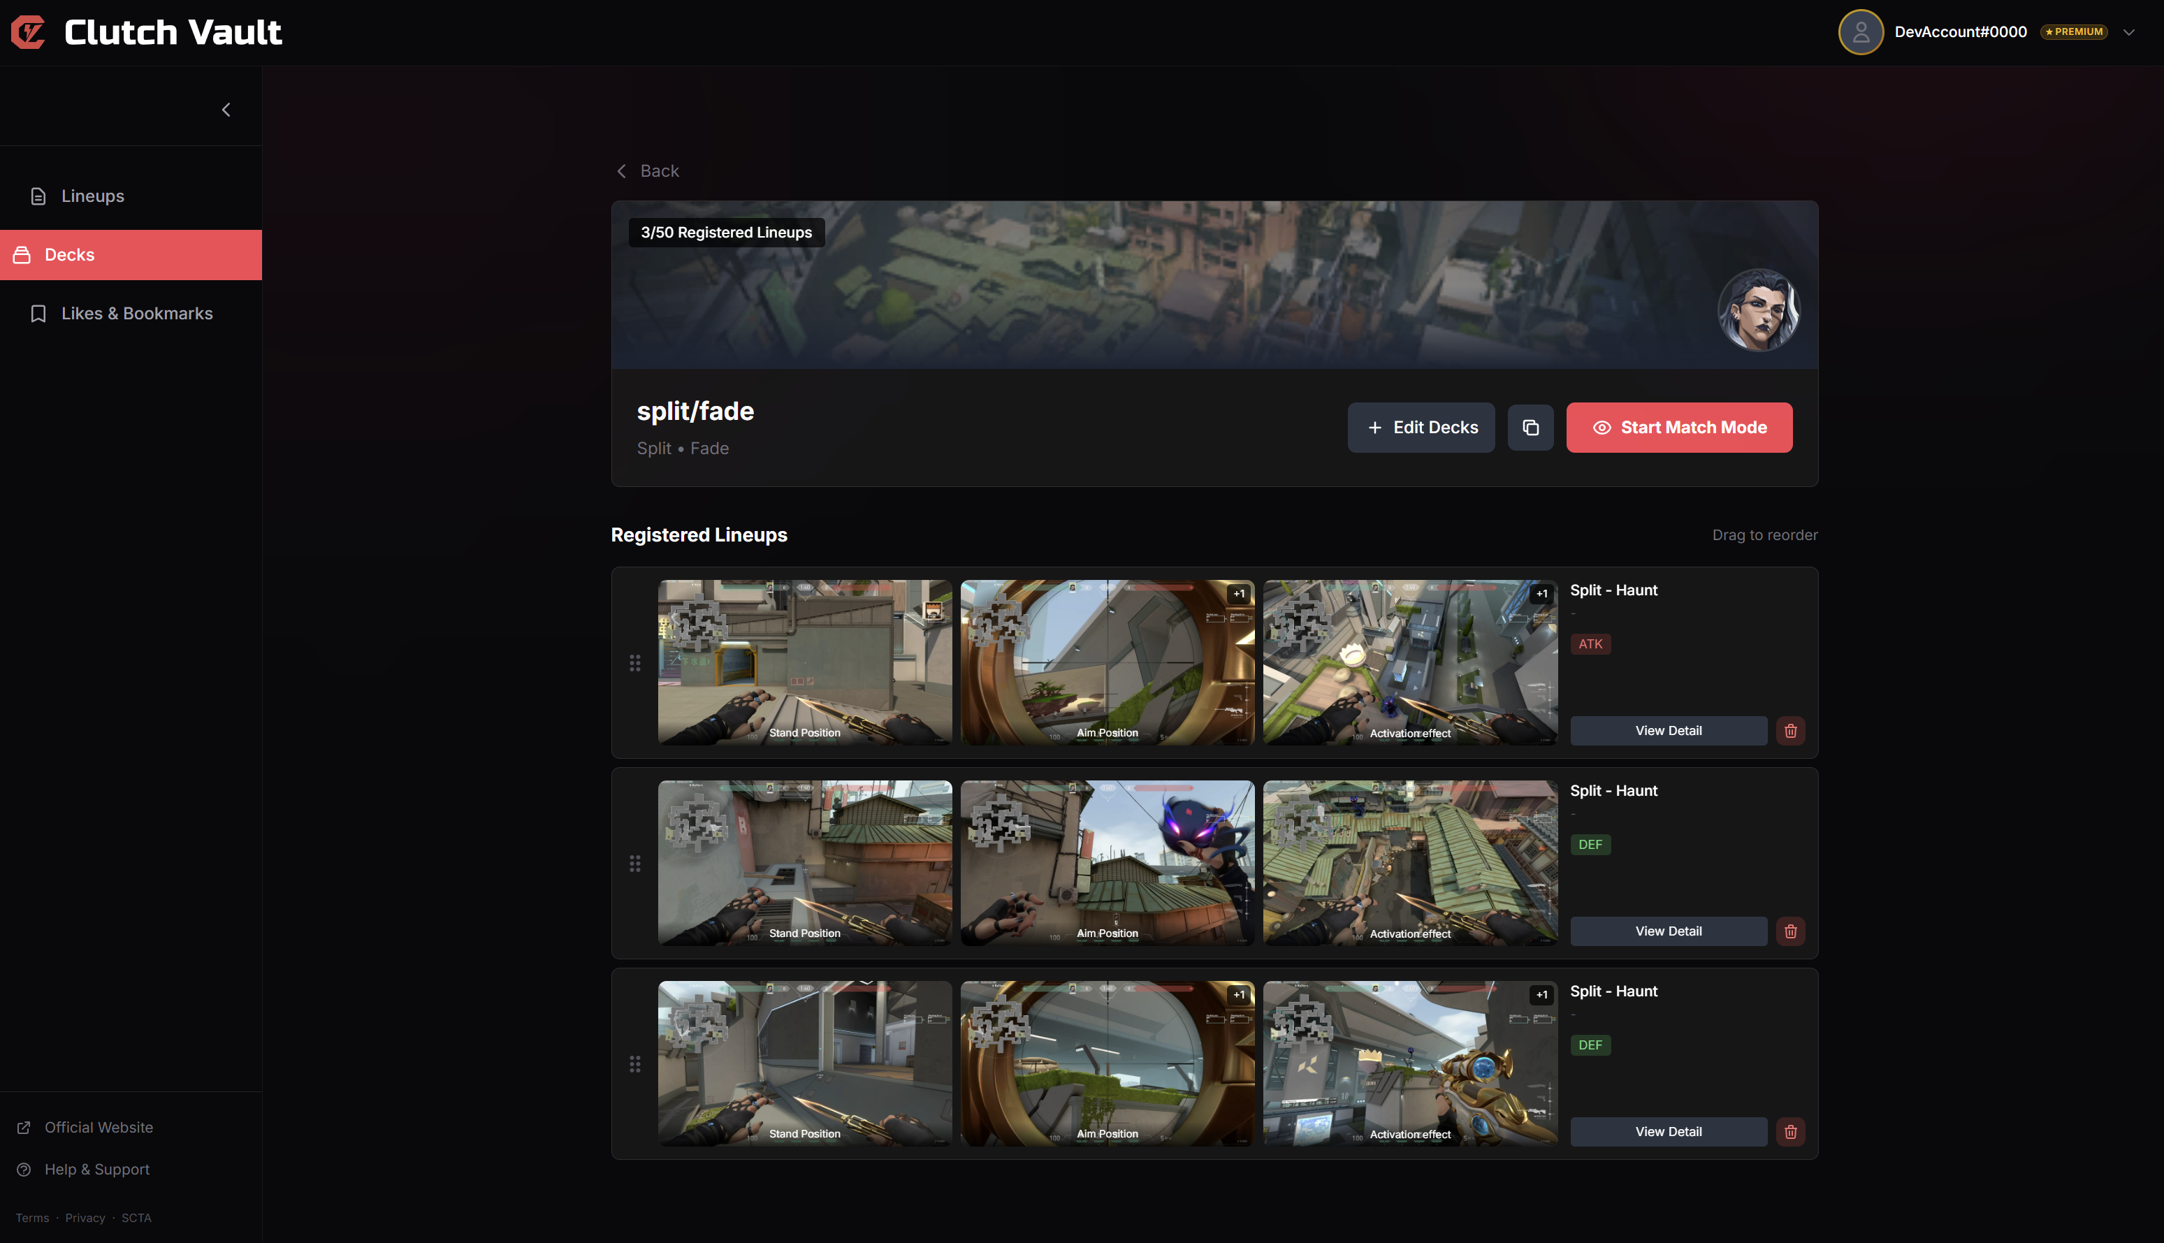The height and width of the screenshot is (1243, 2164).
Task: Click the Fade agent portrait icon
Action: click(x=1759, y=310)
